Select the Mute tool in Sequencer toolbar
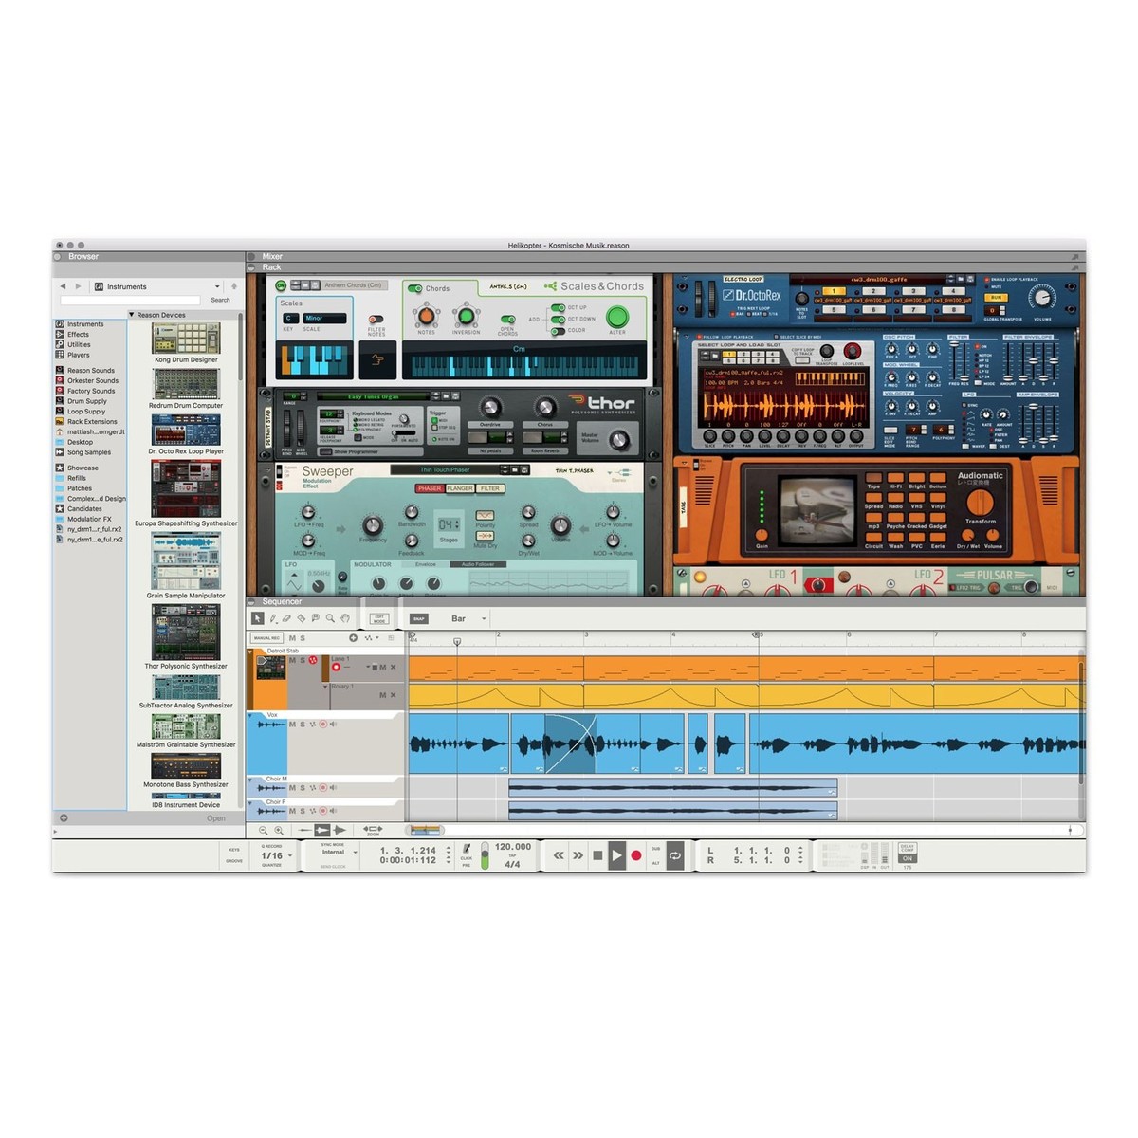The width and height of the screenshot is (1138, 1138). tap(315, 618)
